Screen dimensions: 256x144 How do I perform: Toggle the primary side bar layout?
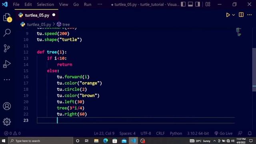(x=183, y=4)
